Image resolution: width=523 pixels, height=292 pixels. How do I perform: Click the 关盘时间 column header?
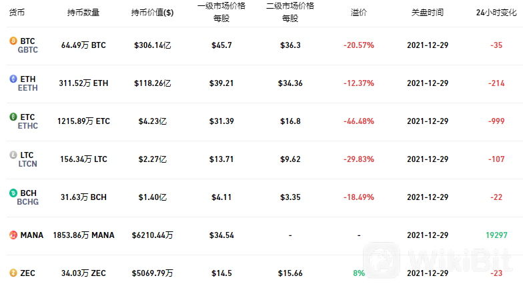point(428,13)
